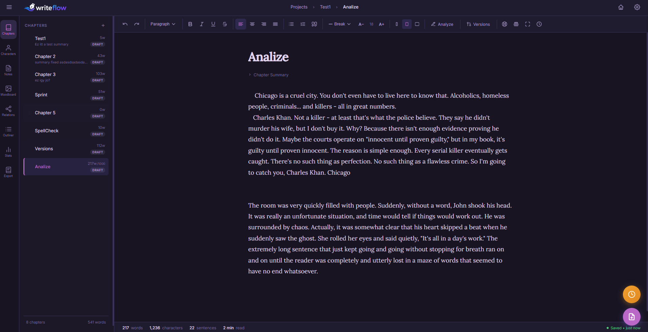Increase font size with A+
The height and width of the screenshot is (332, 648).
click(x=381, y=24)
